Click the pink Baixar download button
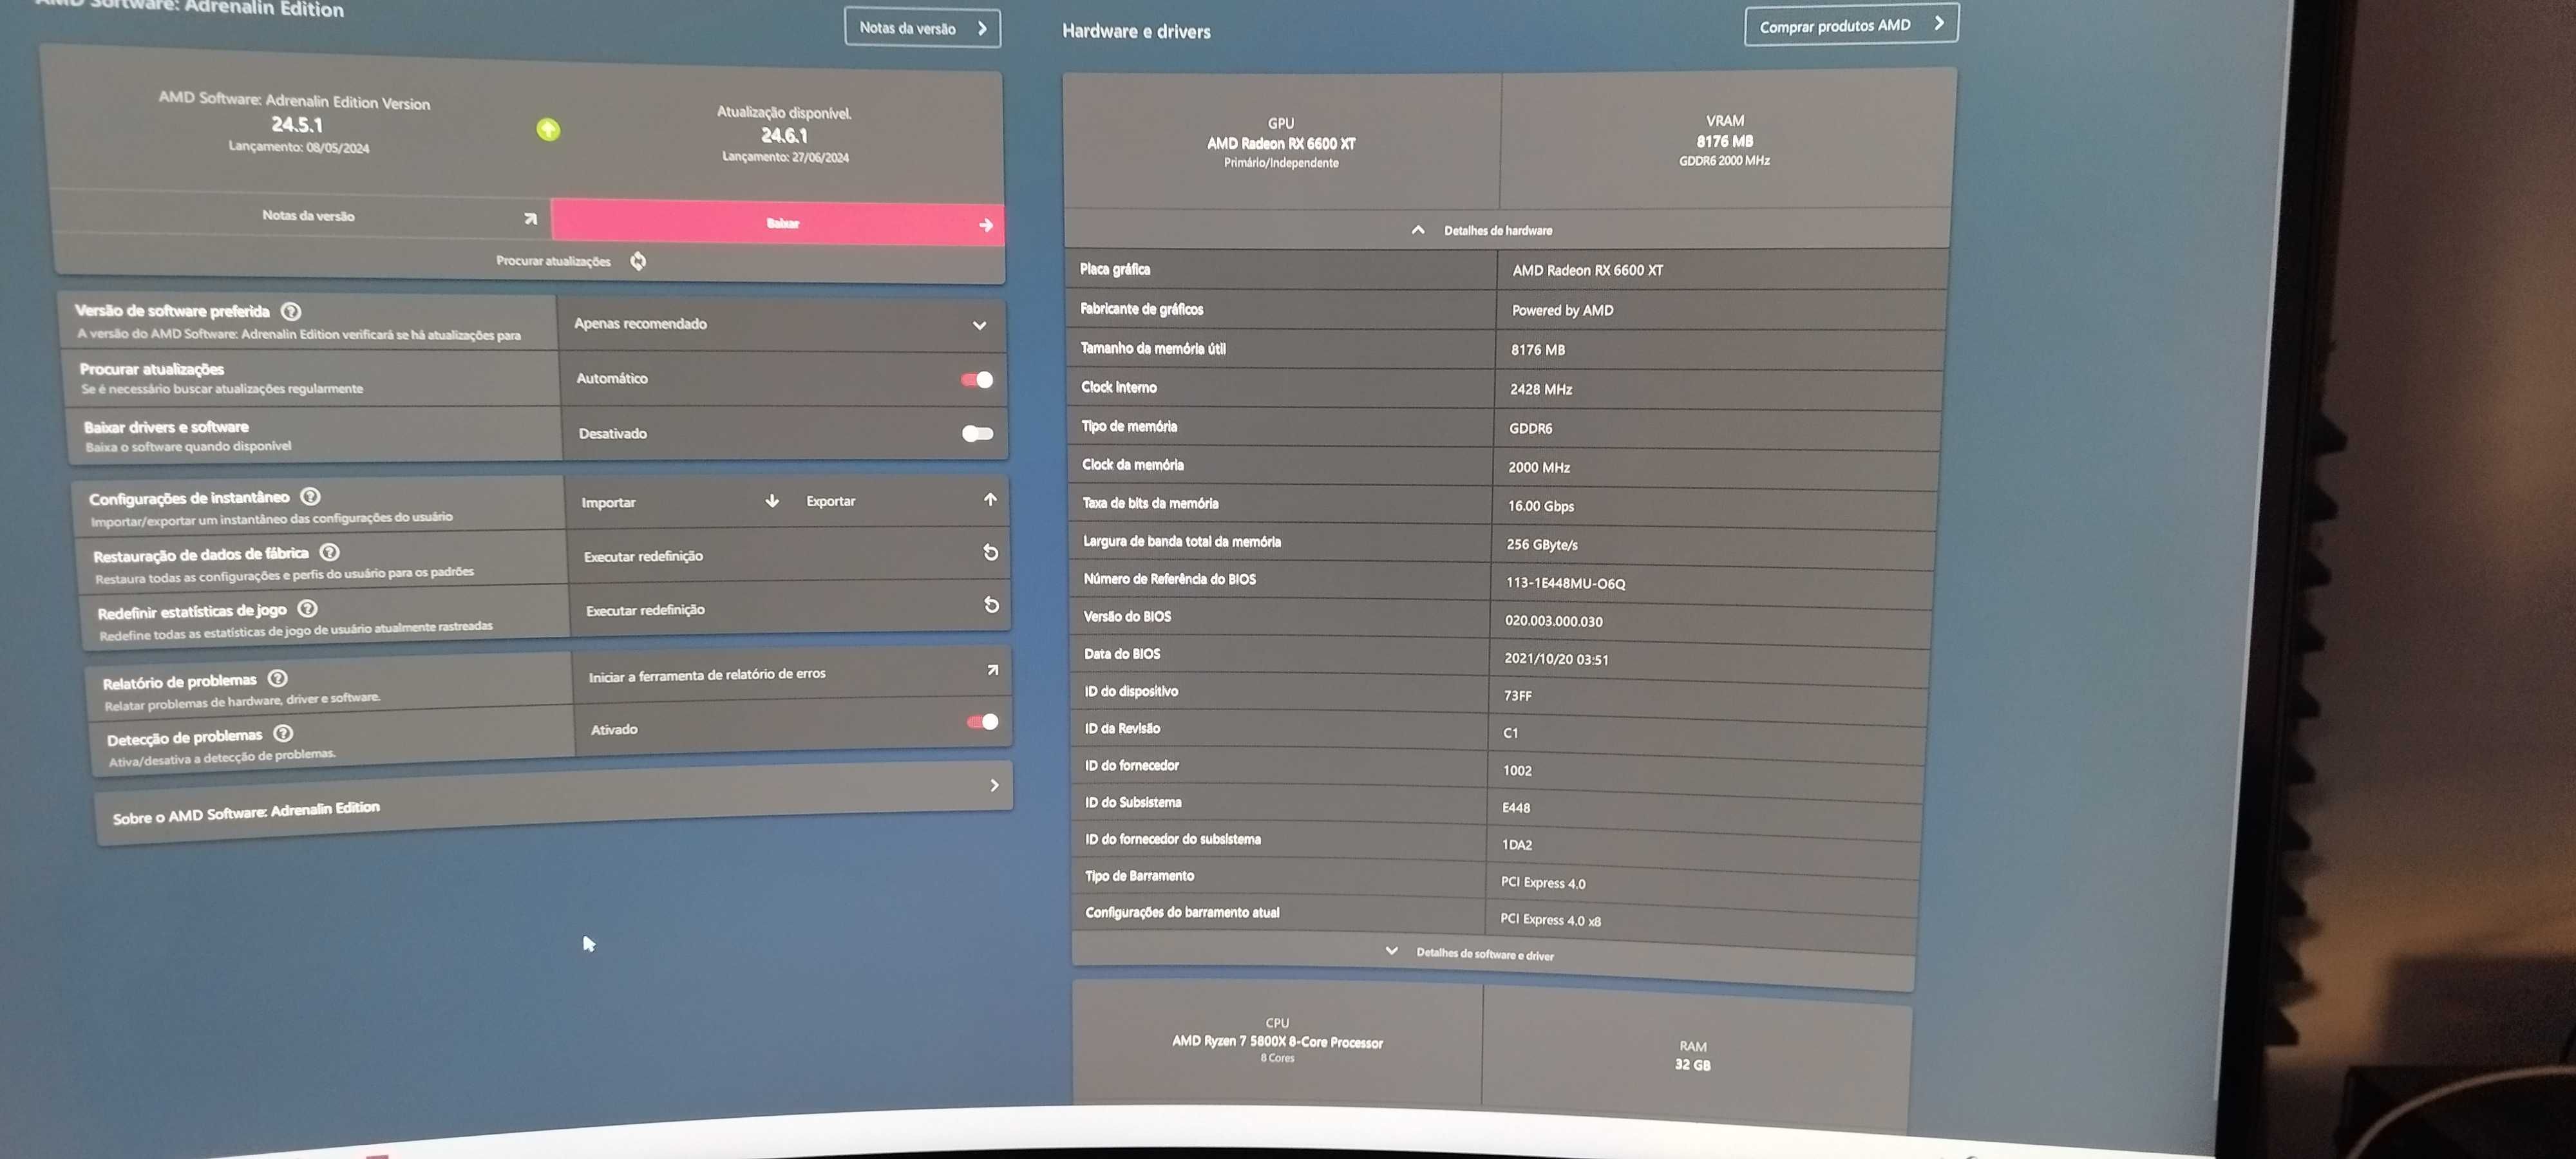Viewport: 2576px width, 1159px height. pos(777,222)
